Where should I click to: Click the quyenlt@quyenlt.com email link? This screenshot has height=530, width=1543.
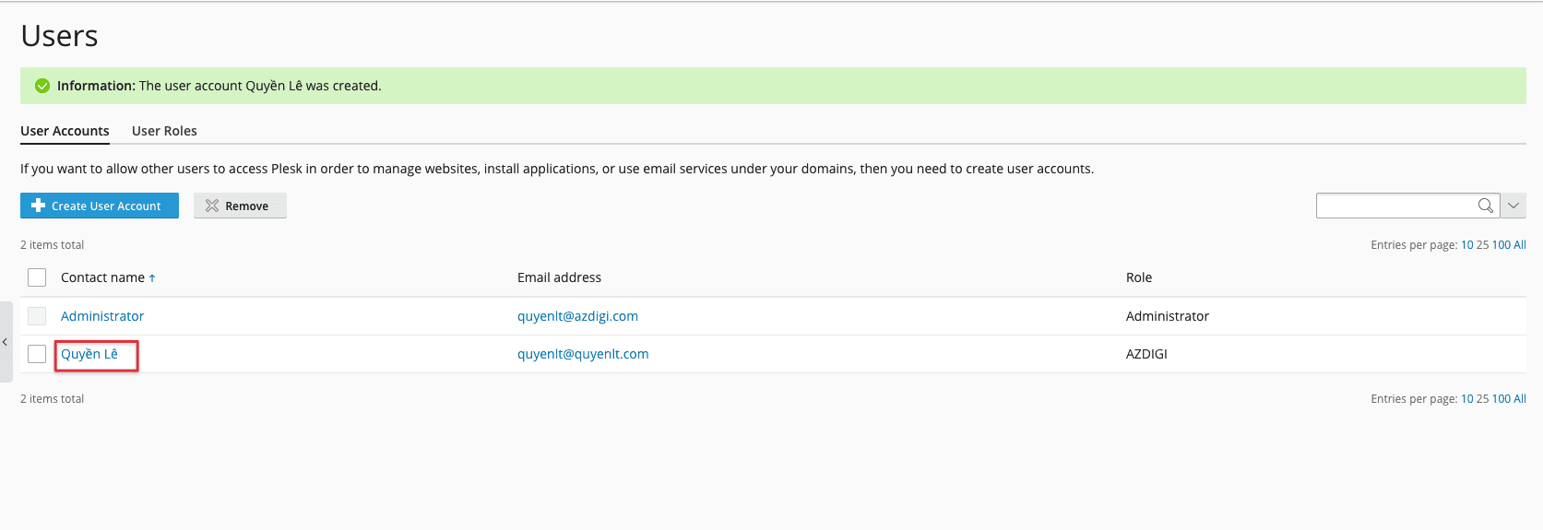pos(583,354)
